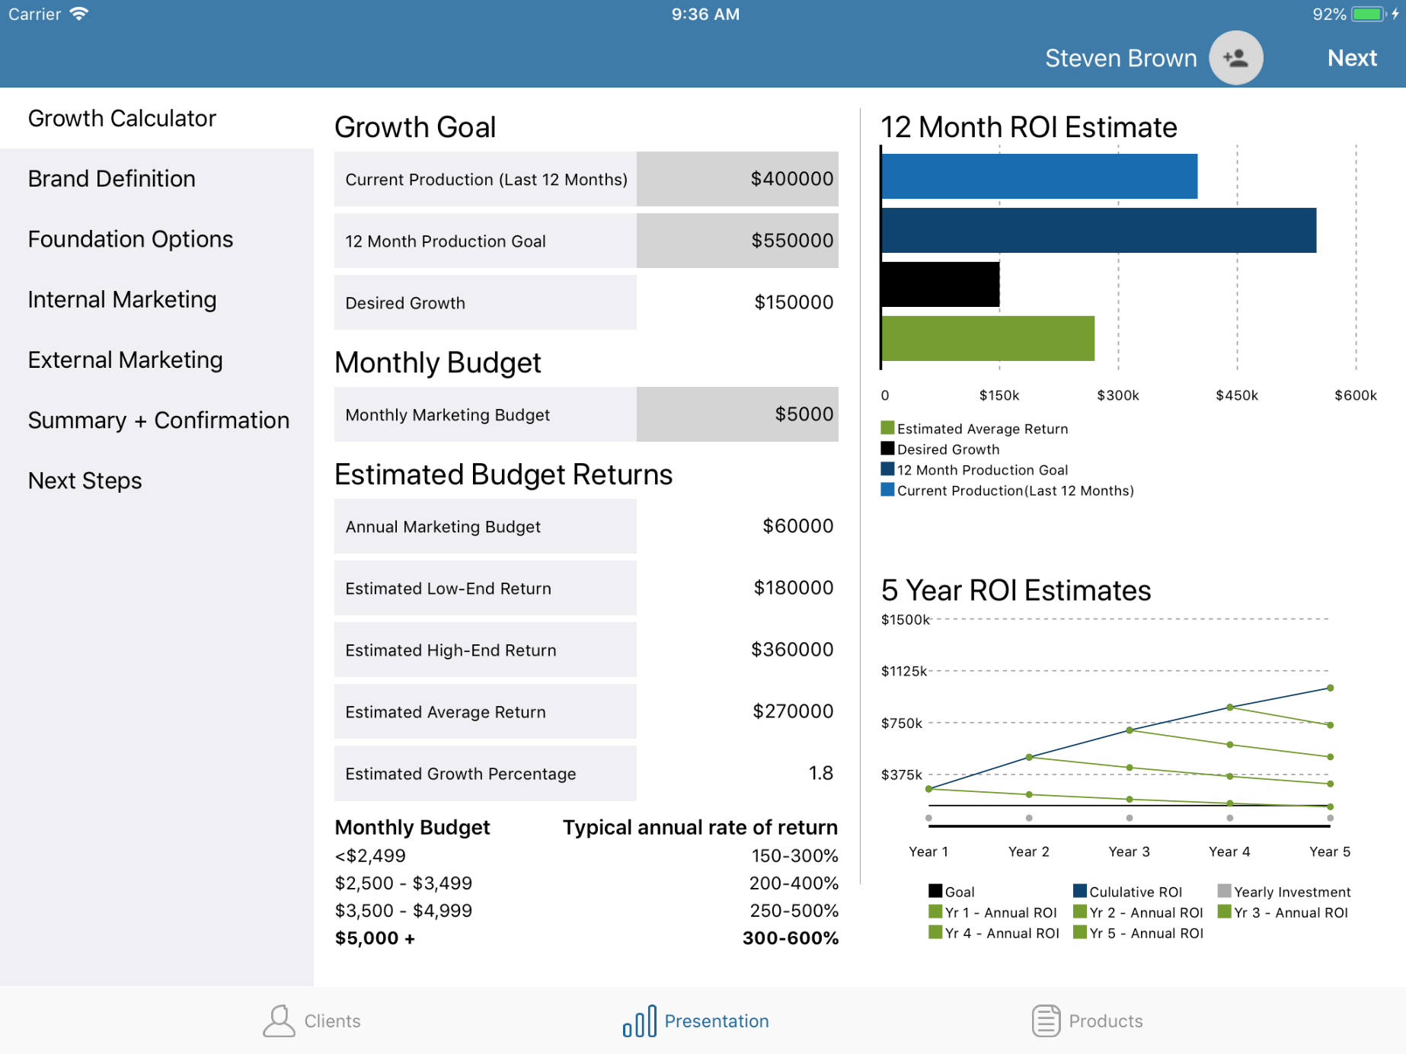1406x1054 pixels.
Task: Tap the add client person icon
Action: (1235, 58)
